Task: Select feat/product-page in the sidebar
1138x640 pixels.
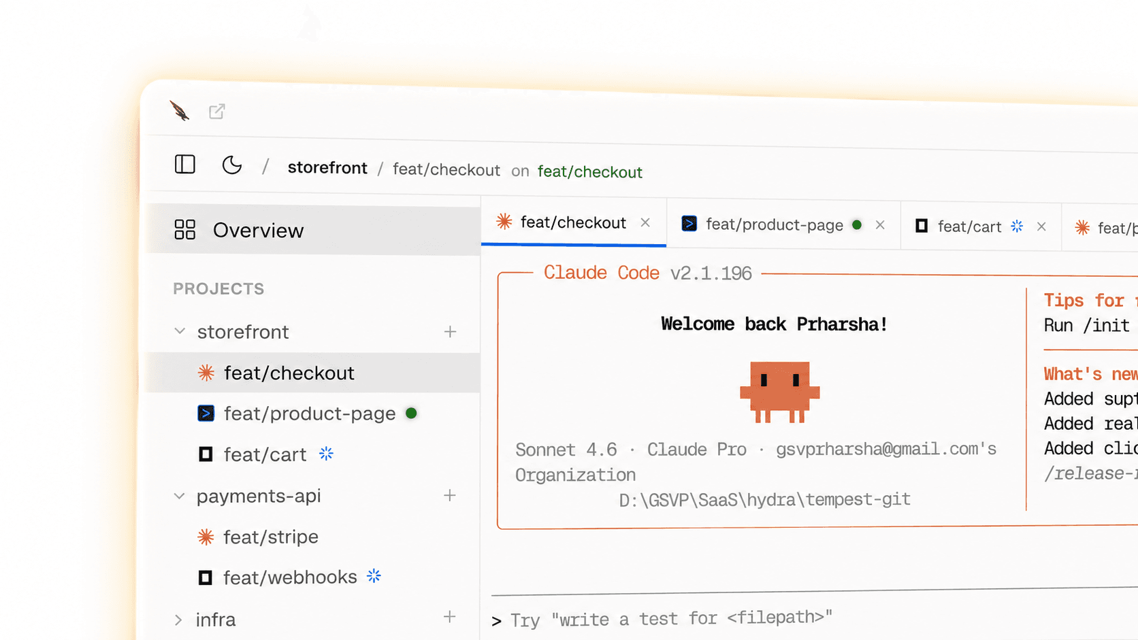Action: 310,414
